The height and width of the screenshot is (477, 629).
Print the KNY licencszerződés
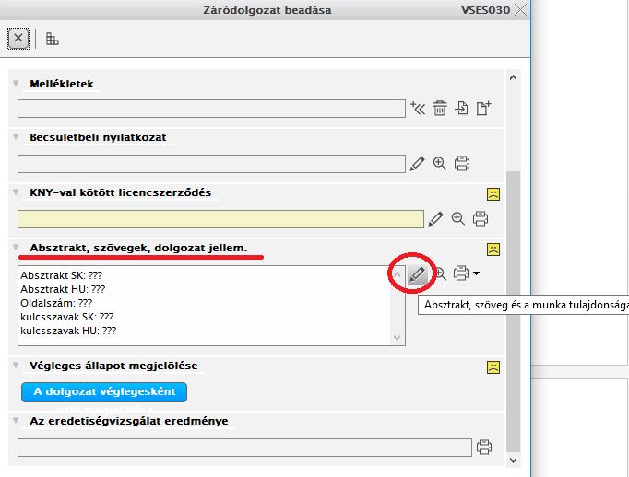pos(481,218)
